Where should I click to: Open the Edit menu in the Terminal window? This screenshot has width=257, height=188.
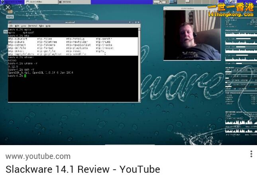click(17, 26)
